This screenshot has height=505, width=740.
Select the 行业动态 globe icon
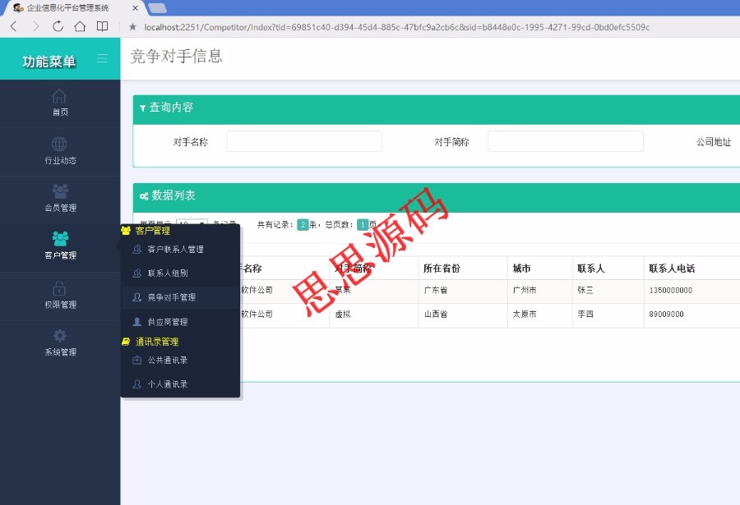click(x=60, y=145)
